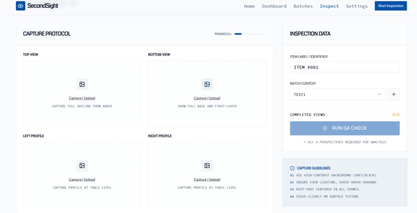Click Capture / Upload link under Top View
The width and height of the screenshot is (417, 213).
click(x=82, y=98)
